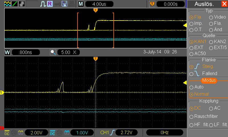Enable the Rauschfilter coupling option

click(x=191, y=116)
